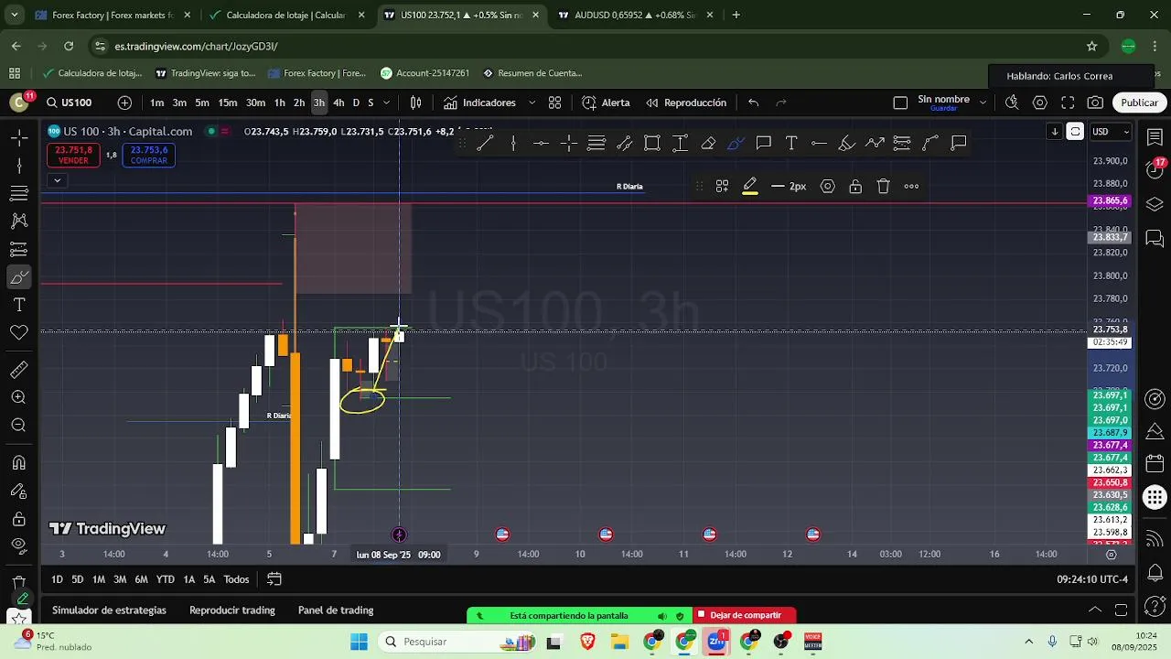Screen dimensions: 1171x659
Task: Expand the timeframe intervals dropdown arrow
Action: pyautogui.click(x=386, y=103)
